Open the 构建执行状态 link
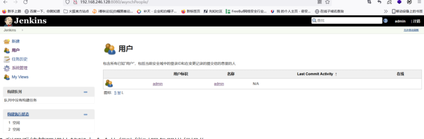 click(18, 114)
